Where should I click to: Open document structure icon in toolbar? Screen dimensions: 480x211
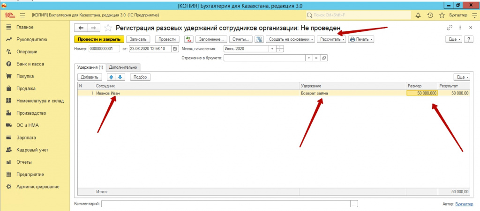[259, 39]
